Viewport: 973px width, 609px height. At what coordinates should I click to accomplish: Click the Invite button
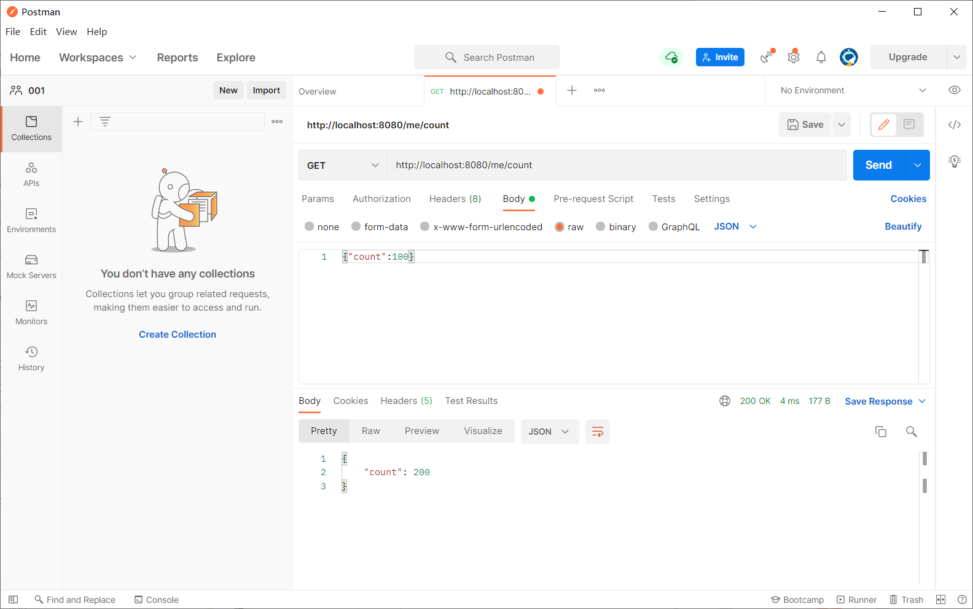[x=720, y=57]
